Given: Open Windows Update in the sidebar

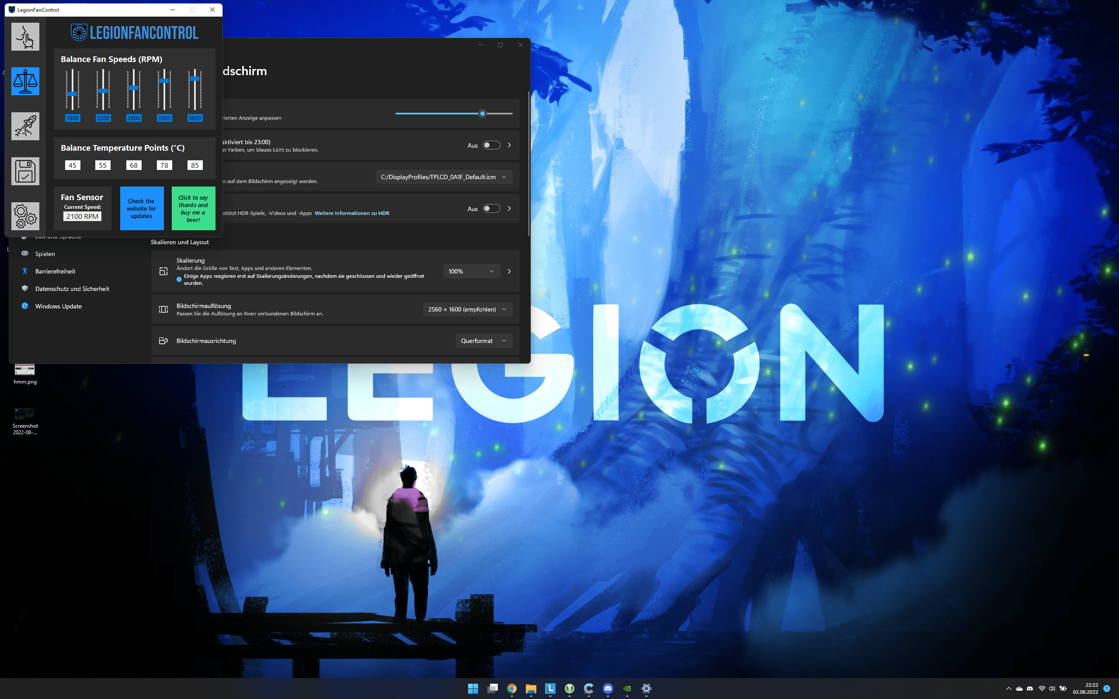Looking at the screenshot, I should tap(58, 306).
